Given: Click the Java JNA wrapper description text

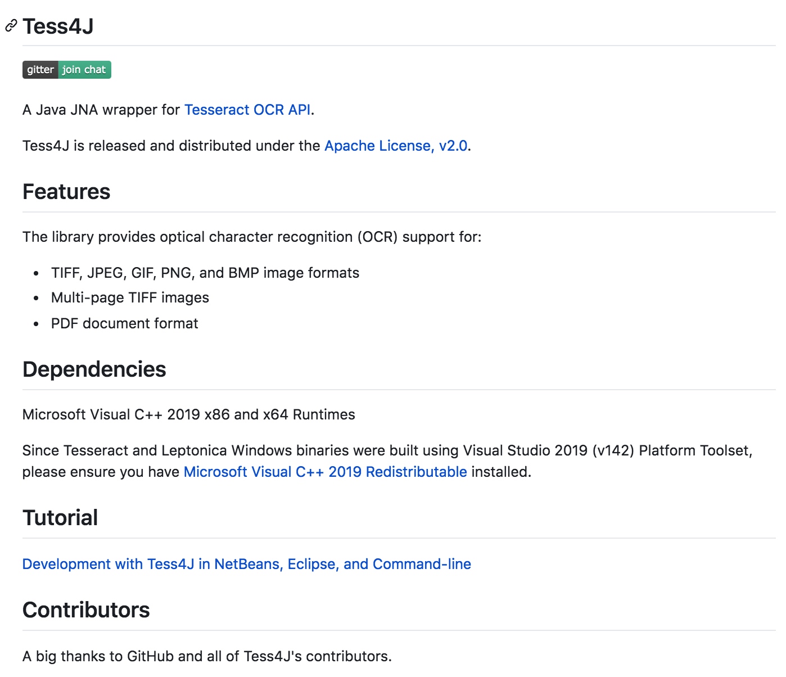Looking at the screenshot, I should tap(101, 110).
